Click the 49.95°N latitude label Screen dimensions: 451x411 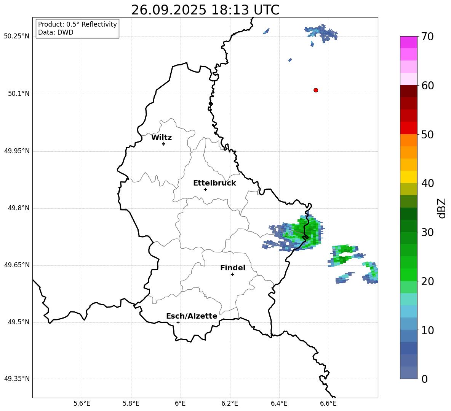click(x=17, y=151)
